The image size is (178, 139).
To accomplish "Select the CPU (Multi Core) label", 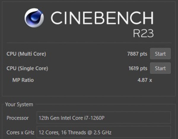I will click(x=26, y=54).
